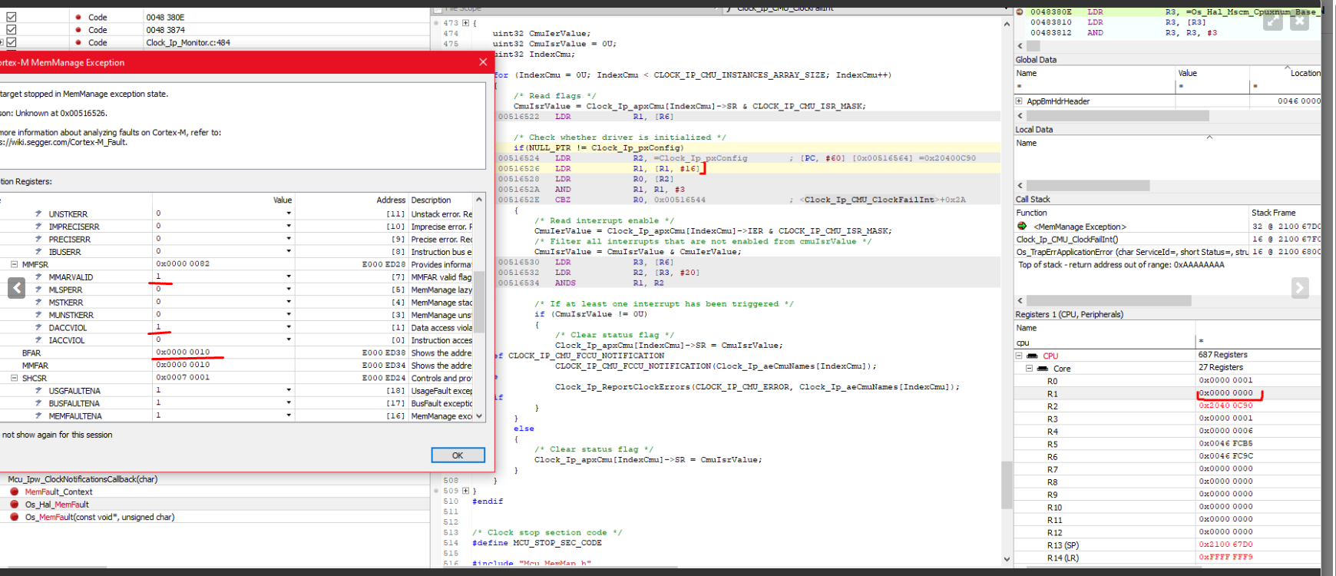The height and width of the screenshot is (576, 1336).
Task: Click the BUSFAULTENA bit-field icon
Action: 38,403
